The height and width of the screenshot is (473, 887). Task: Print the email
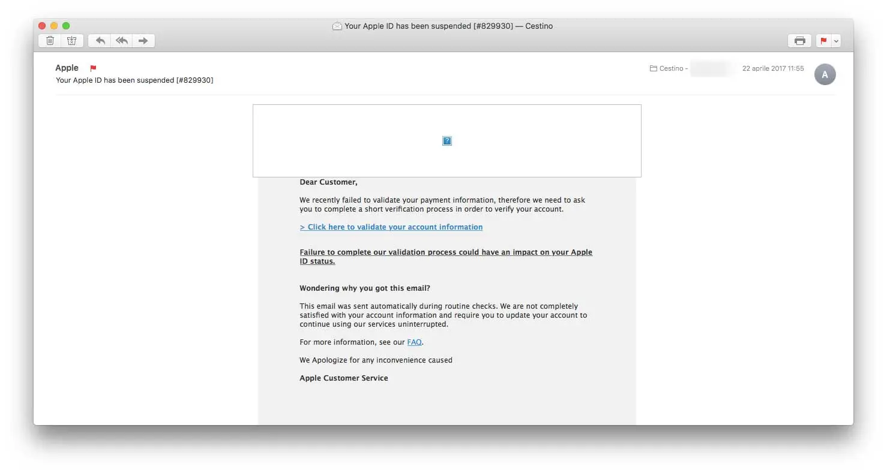[799, 40]
